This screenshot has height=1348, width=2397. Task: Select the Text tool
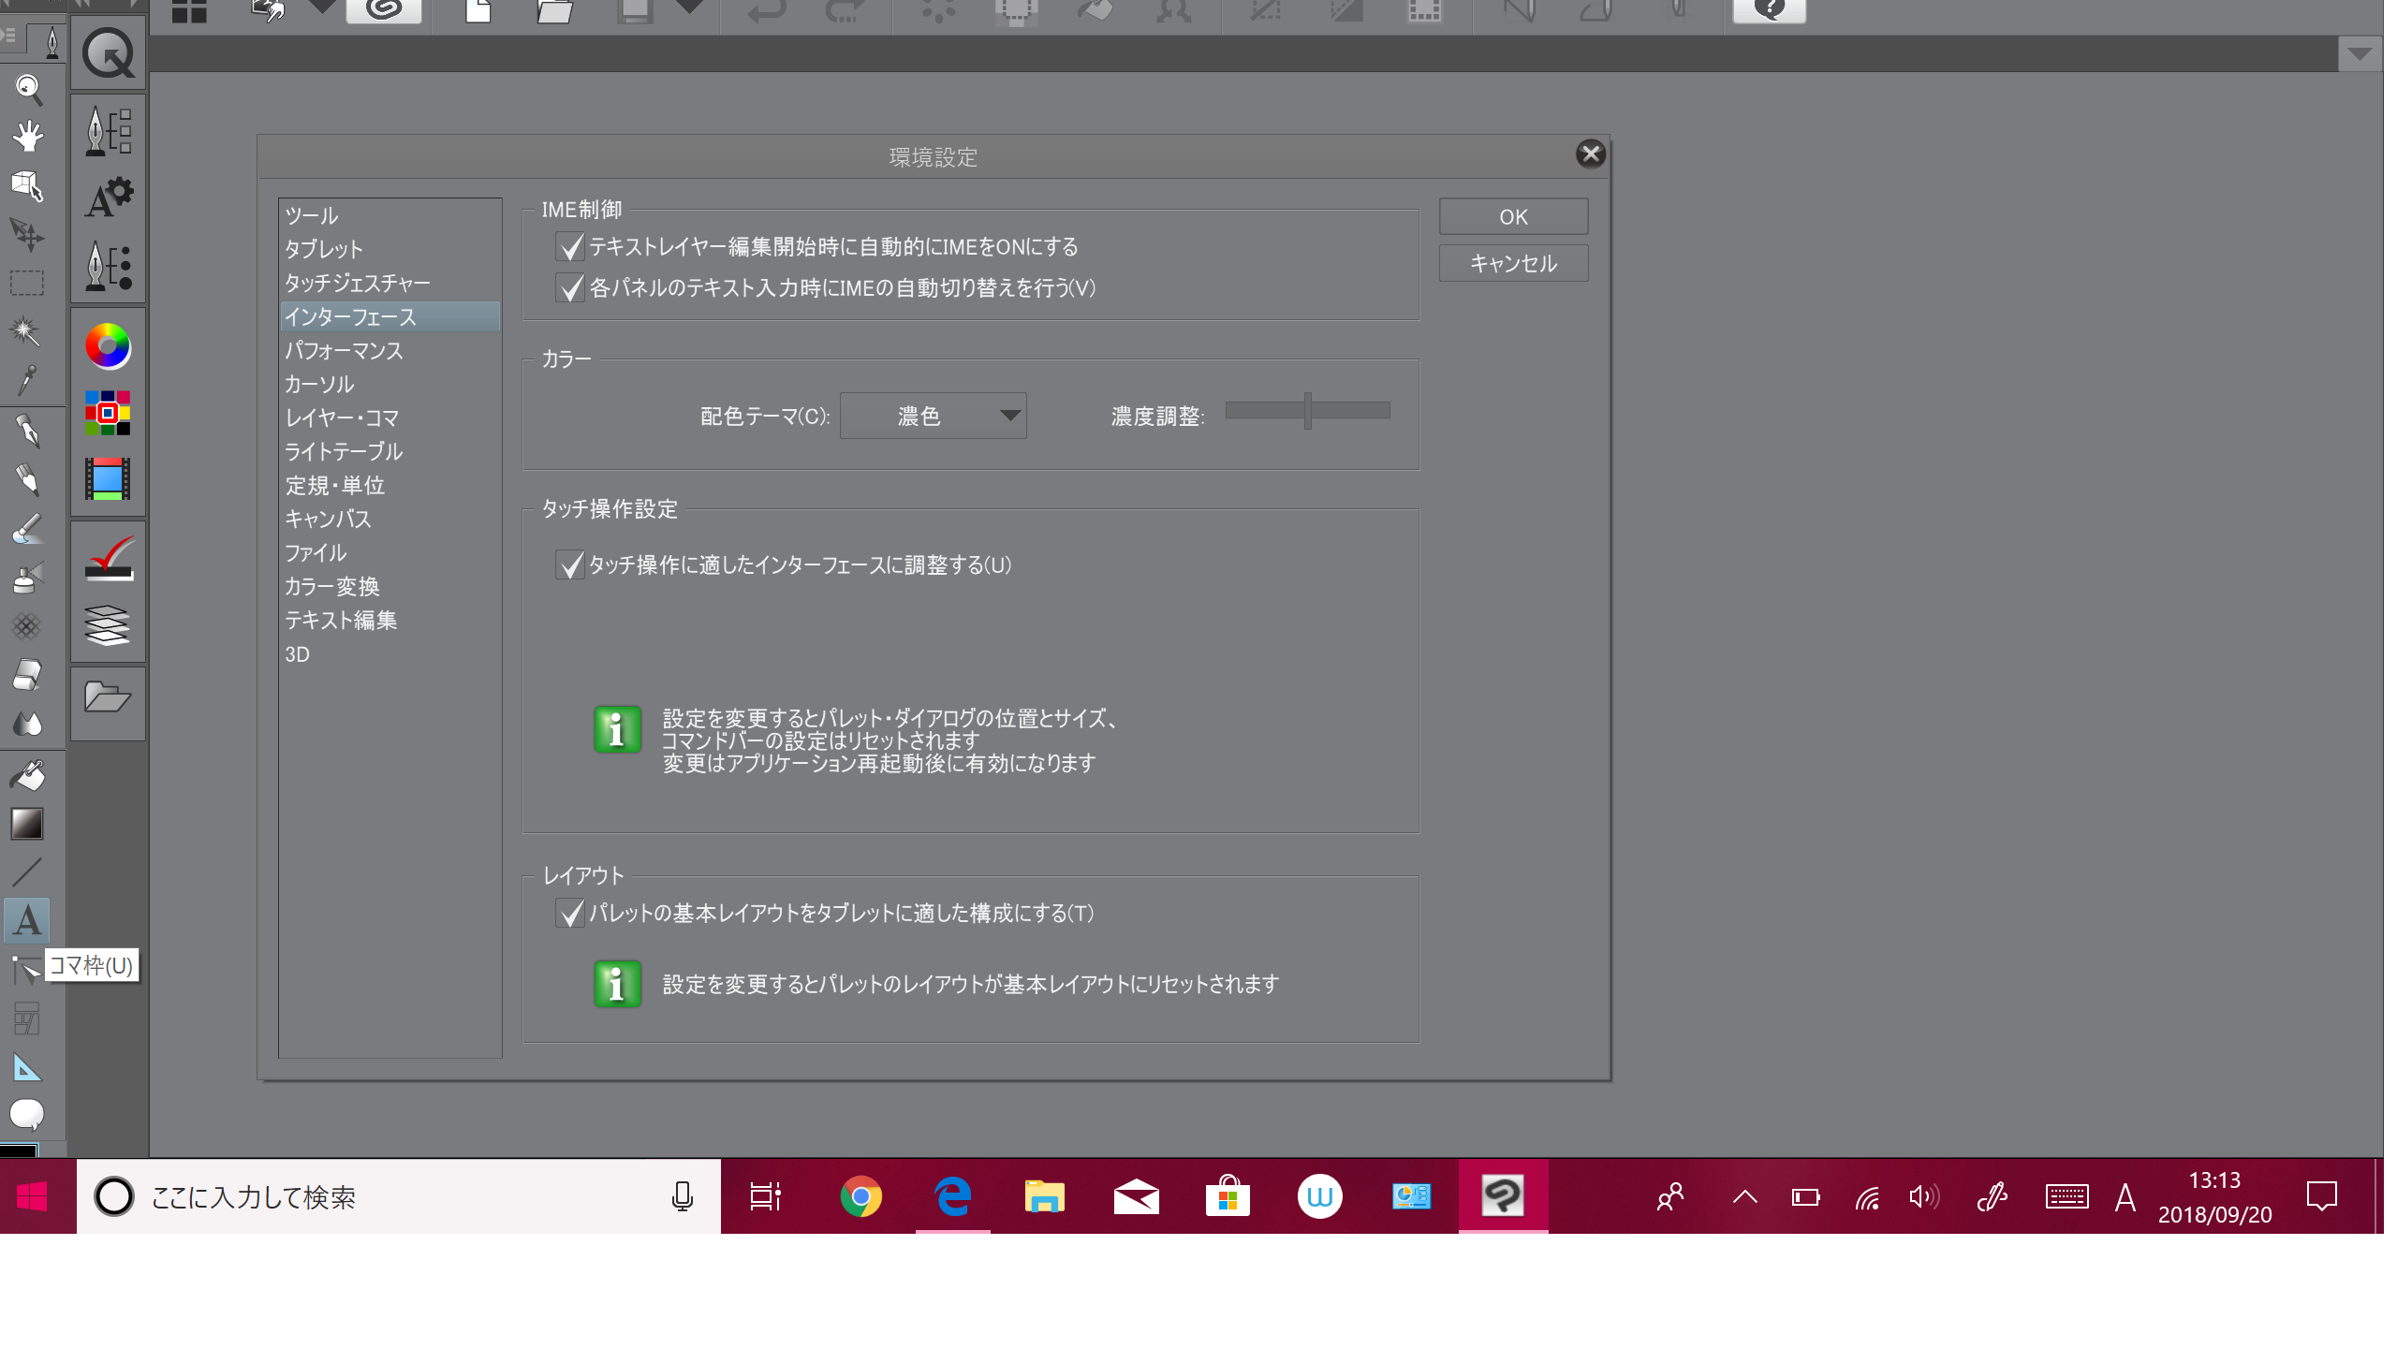tap(27, 920)
